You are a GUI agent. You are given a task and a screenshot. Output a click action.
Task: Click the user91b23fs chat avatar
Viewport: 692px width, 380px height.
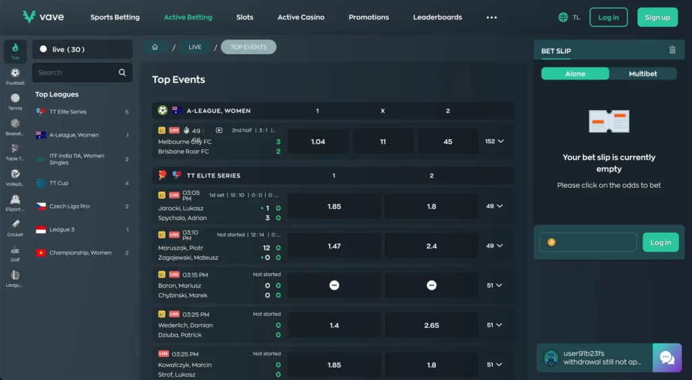(x=551, y=358)
